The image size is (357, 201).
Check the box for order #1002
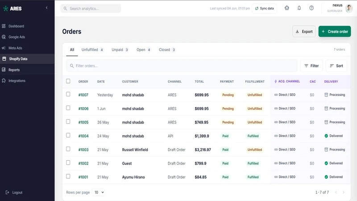68,163
